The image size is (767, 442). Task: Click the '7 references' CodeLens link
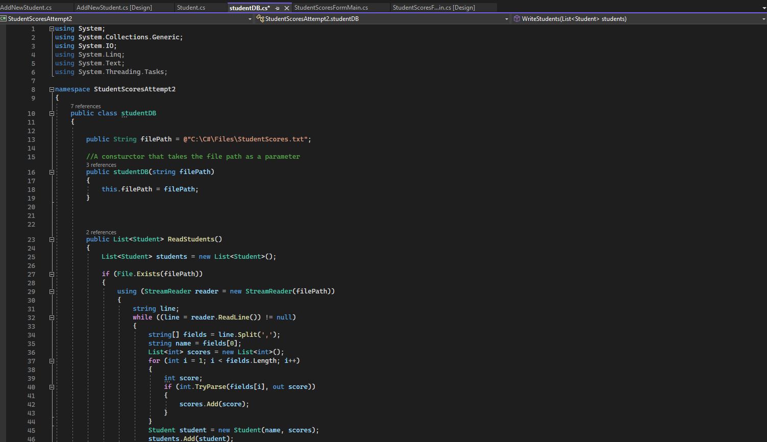pyautogui.click(x=85, y=106)
